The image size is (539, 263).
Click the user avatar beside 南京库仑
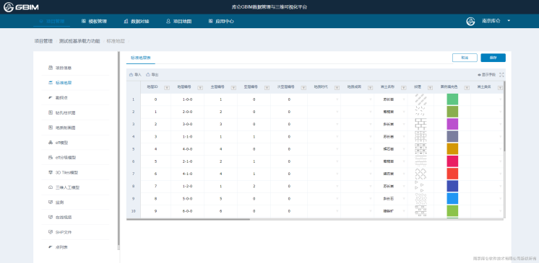coord(470,21)
